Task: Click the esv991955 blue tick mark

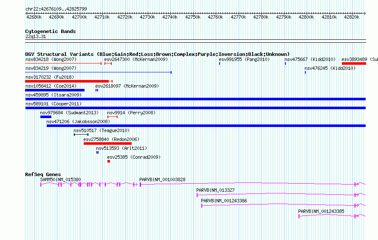Action: (x=220, y=63)
